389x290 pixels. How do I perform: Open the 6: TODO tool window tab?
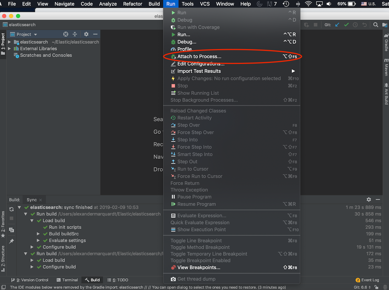point(118,280)
